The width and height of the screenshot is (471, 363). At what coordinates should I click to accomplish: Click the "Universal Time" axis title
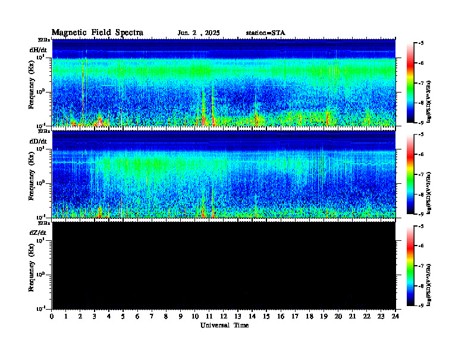coord(224,325)
